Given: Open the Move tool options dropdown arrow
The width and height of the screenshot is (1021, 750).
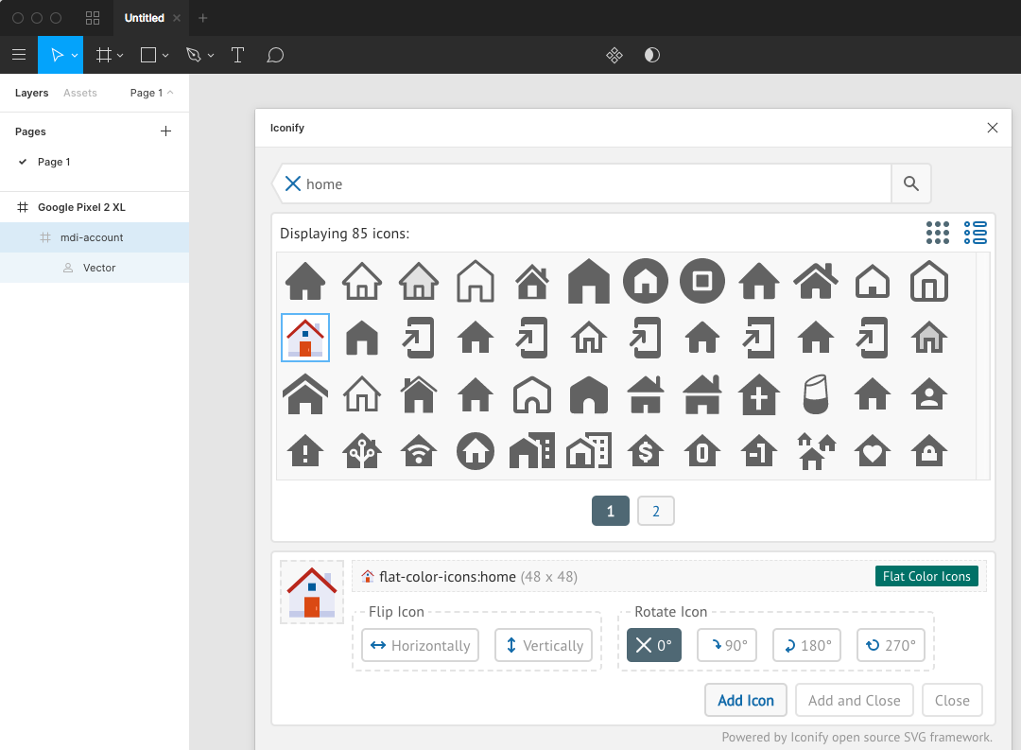Looking at the screenshot, I should point(75,56).
